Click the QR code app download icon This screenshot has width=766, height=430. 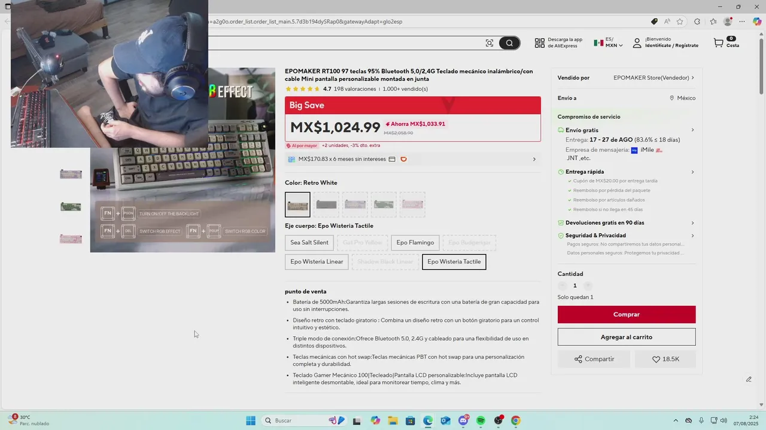(539, 43)
